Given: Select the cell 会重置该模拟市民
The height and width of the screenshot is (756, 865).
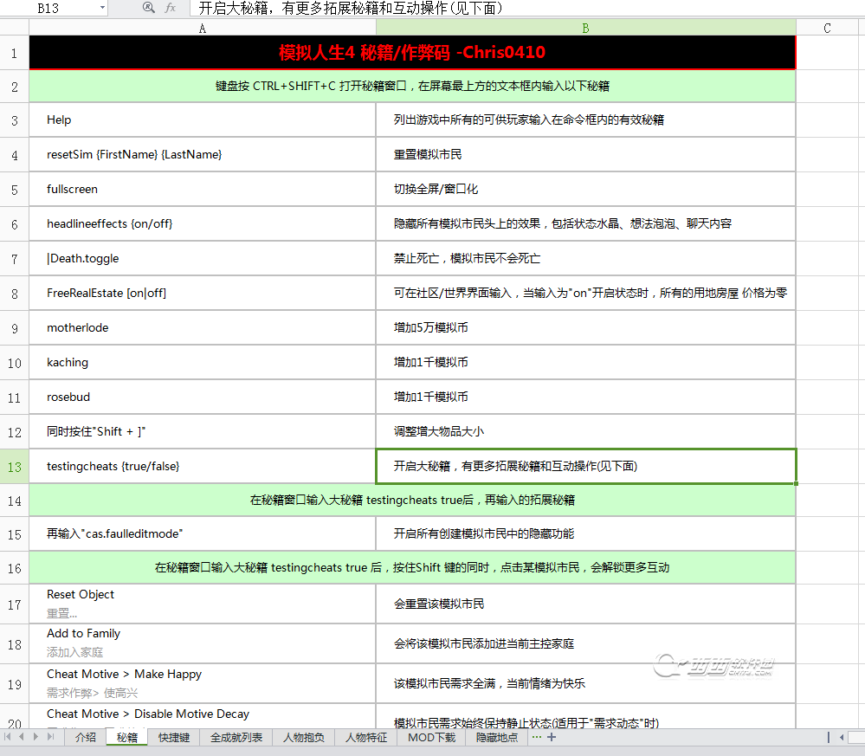Looking at the screenshot, I should pyautogui.click(x=586, y=604).
